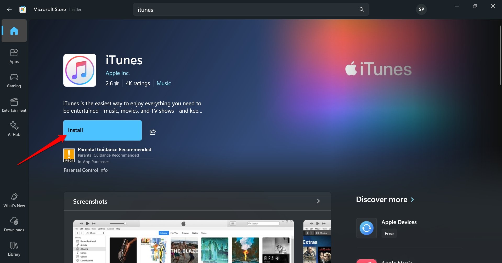The height and width of the screenshot is (263, 502).
Task: Open the SP account profile menu
Action: pyautogui.click(x=421, y=9)
